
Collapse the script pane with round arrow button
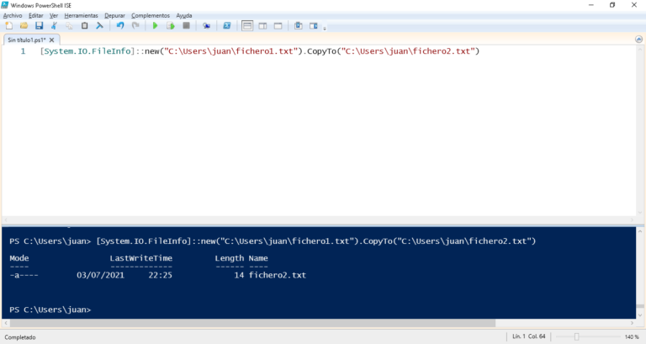click(638, 40)
